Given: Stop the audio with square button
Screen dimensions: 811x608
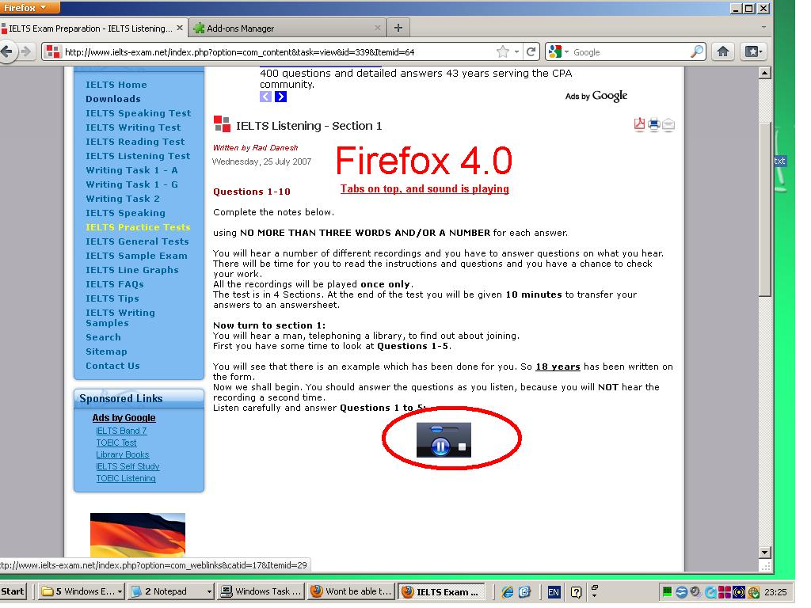Looking at the screenshot, I should coord(462,447).
